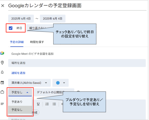Collapse the 予定なし availability dropdown
The width and height of the screenshot is (149, 120).
click(20, 92)
